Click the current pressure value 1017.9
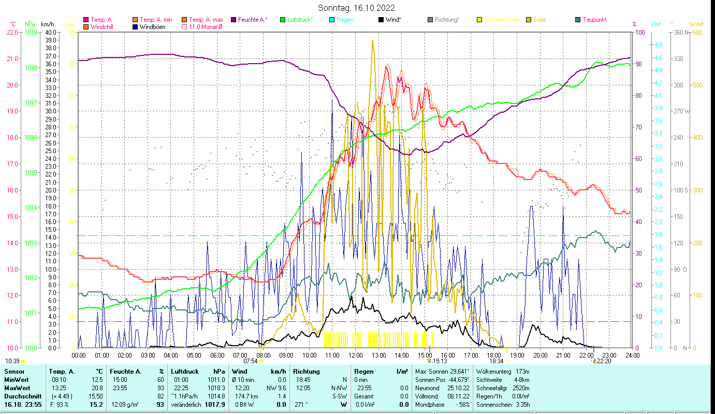Image resolution: width=715 pixels, height=414 pixels. click(x=214, y=404)
